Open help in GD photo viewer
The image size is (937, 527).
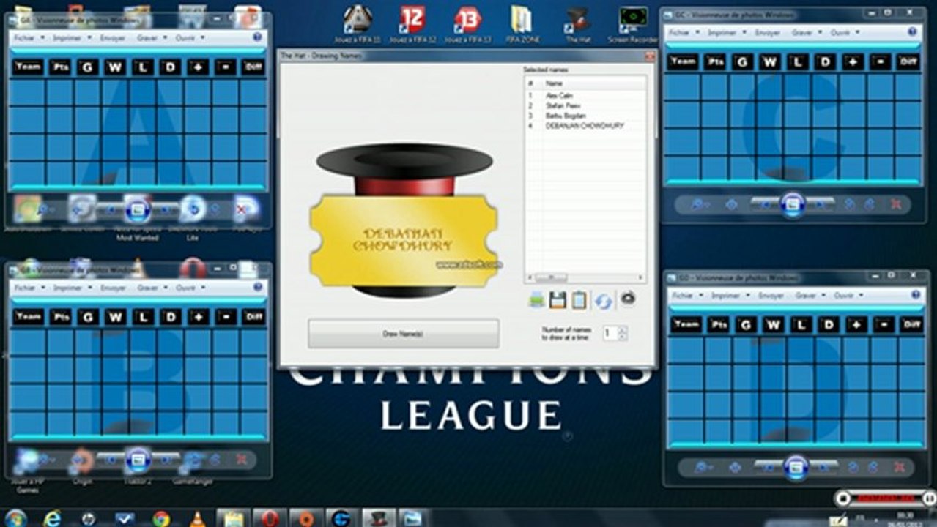(x=915, y=295)
